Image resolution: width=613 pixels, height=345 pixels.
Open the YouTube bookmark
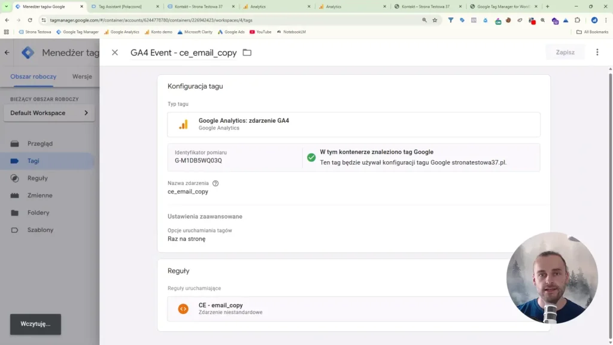260,32
